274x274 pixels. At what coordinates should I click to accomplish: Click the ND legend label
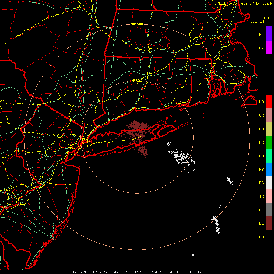261,237
